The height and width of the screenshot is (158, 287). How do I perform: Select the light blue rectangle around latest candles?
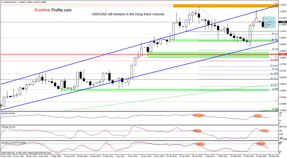coord(269,22)
